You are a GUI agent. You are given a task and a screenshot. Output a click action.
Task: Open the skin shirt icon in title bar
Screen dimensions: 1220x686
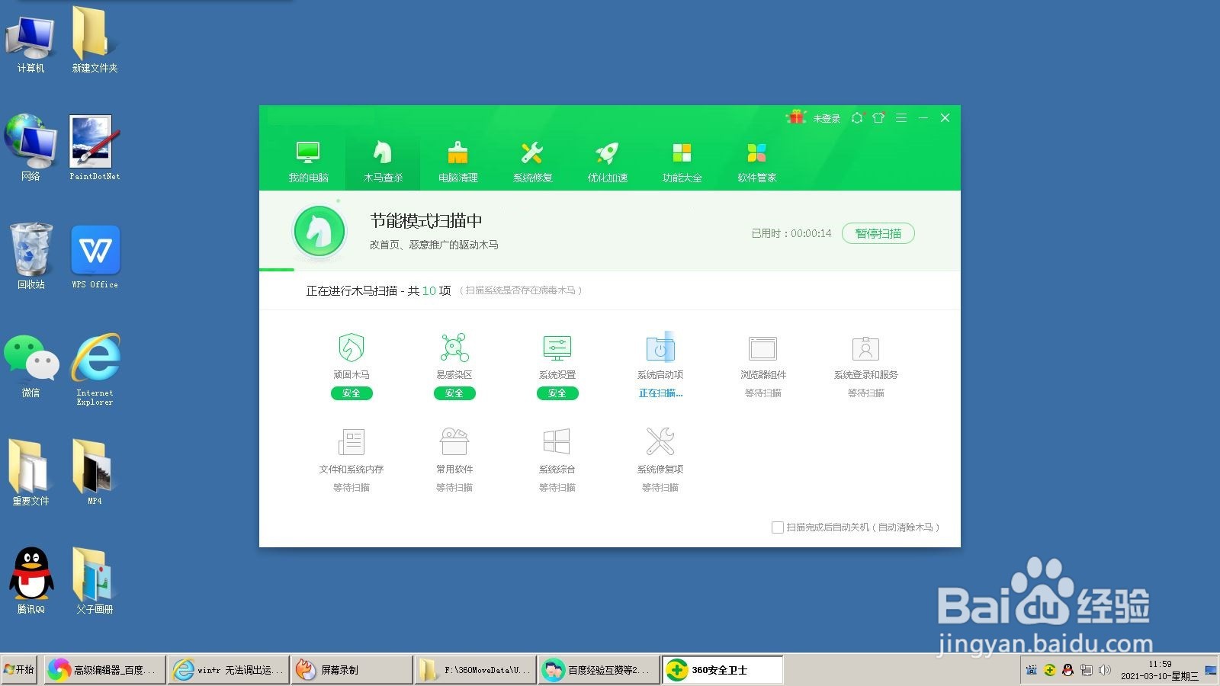[878, 117]
